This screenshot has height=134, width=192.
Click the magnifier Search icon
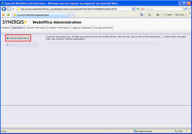(186, 9)
